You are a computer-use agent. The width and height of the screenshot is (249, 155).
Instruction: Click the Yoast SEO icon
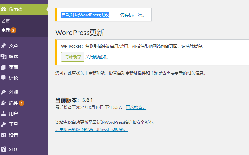pos(3,149)
